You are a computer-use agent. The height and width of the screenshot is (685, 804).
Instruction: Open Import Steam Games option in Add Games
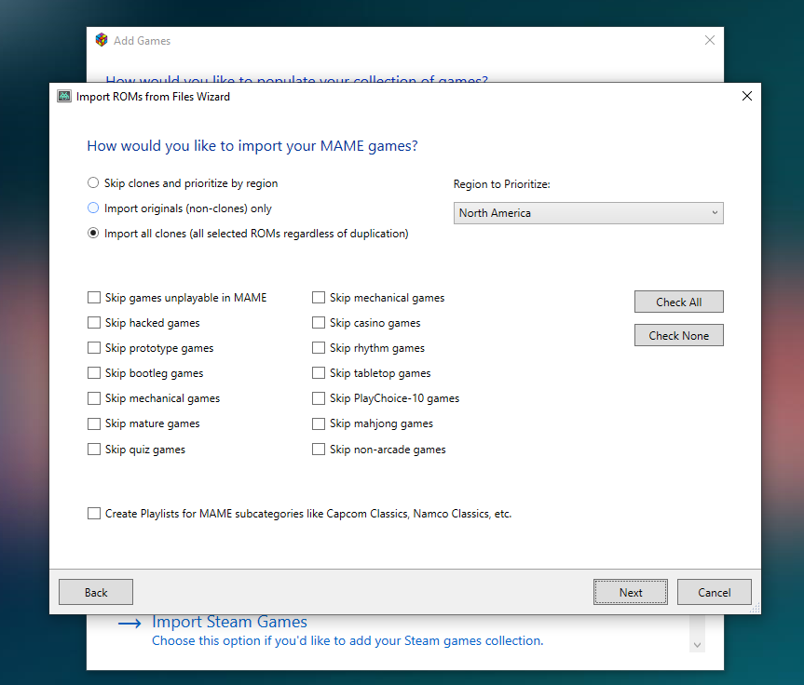[x=229, y=622]
